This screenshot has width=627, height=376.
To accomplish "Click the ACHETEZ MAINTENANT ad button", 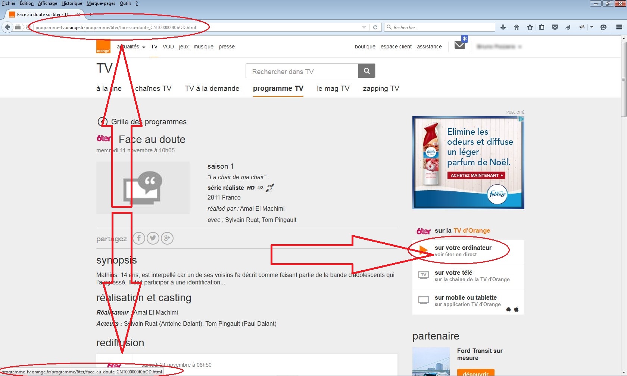I will tap(476, 175).
